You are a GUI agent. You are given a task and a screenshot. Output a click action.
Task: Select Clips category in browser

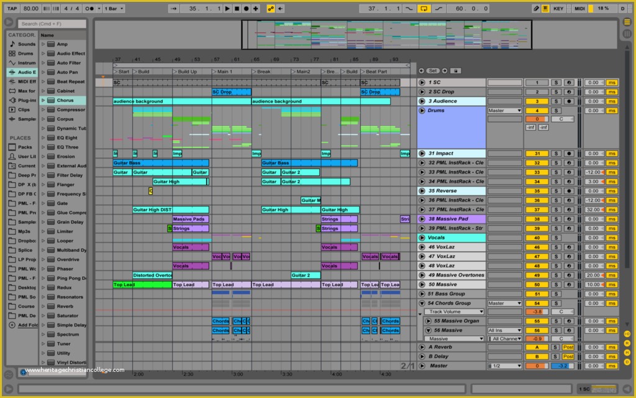point(23,109)
